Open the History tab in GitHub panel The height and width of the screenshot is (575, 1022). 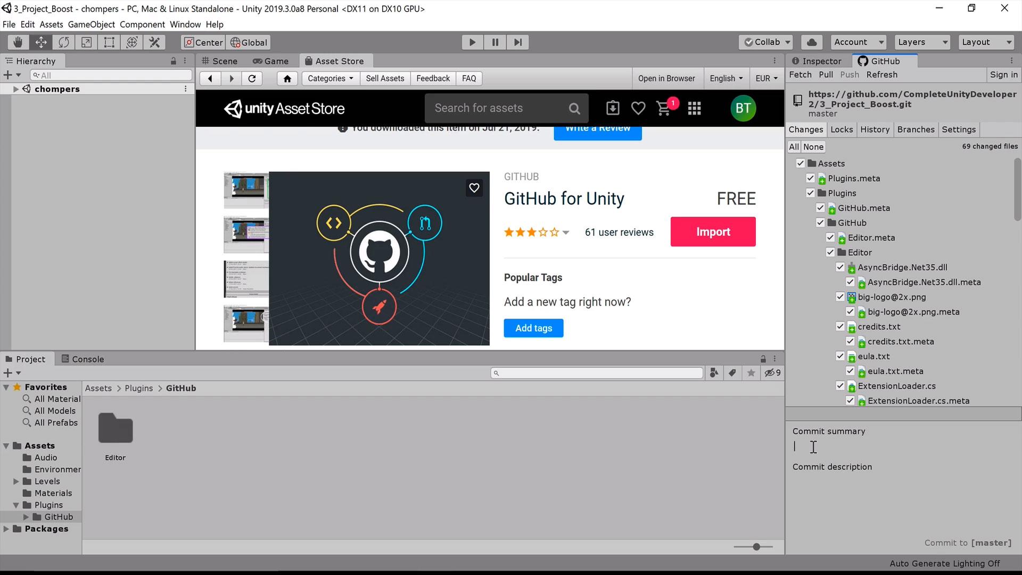point(875,129)
